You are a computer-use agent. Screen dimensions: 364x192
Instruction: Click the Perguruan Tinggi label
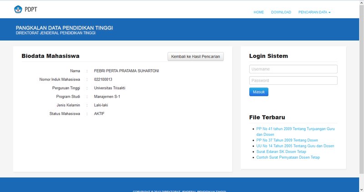pos(66,88)
